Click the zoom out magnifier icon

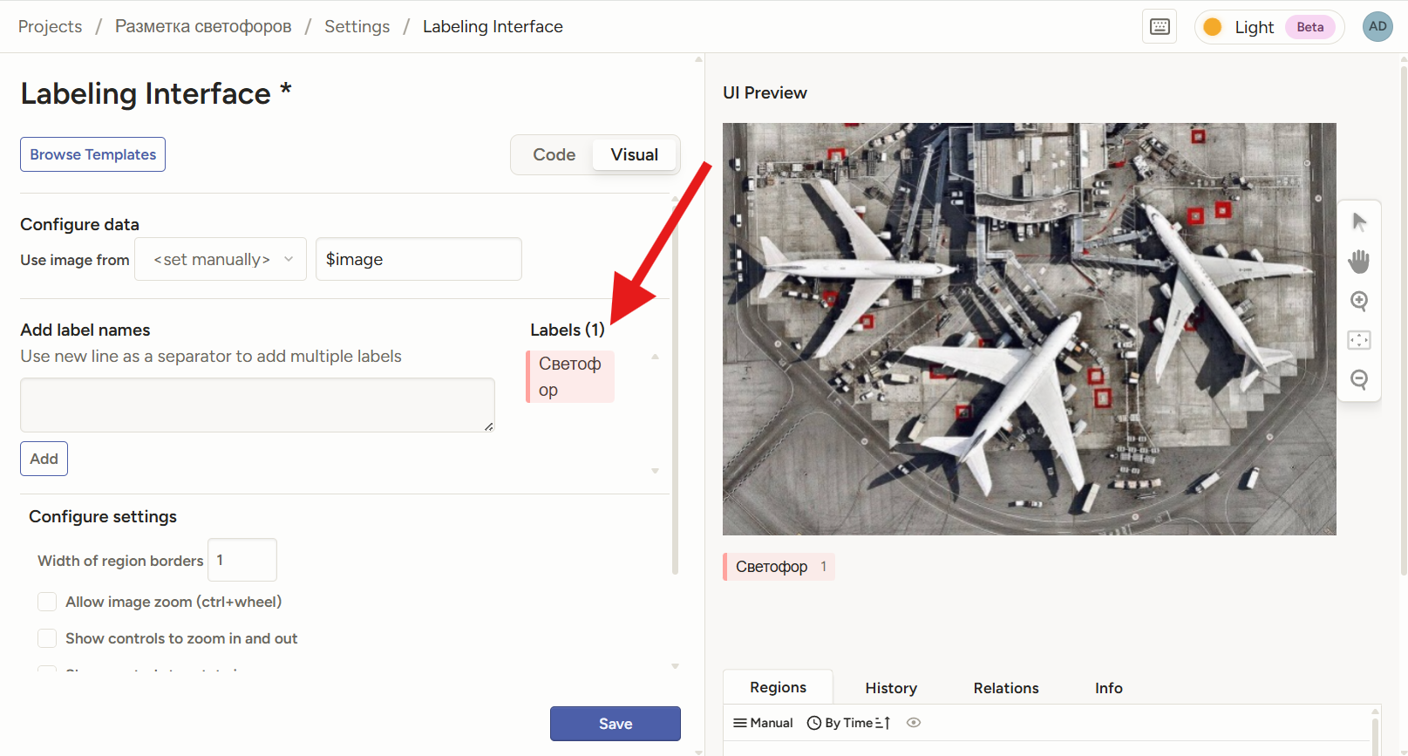click(x=1359, y=379)
